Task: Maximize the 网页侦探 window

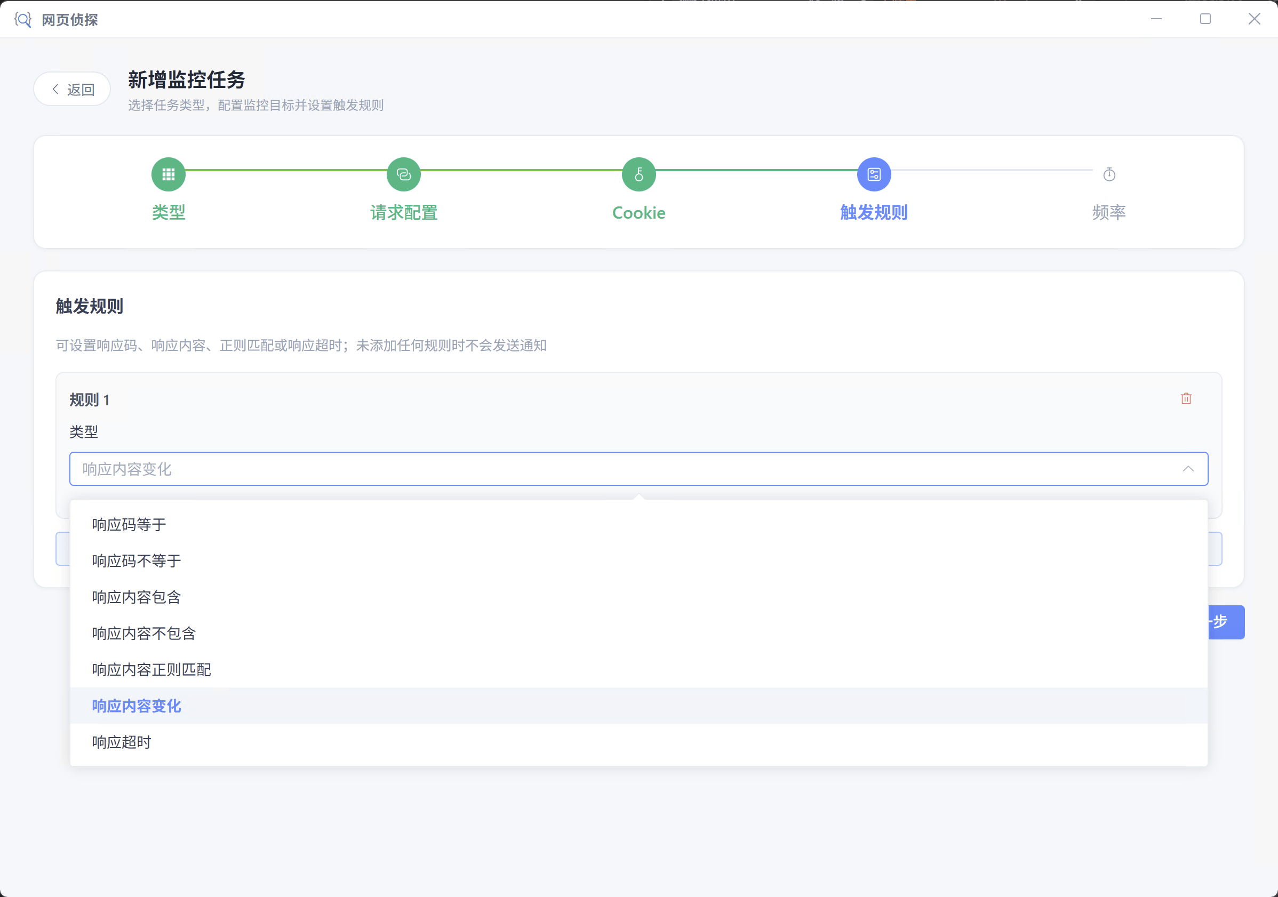Action: [1205, 19]
